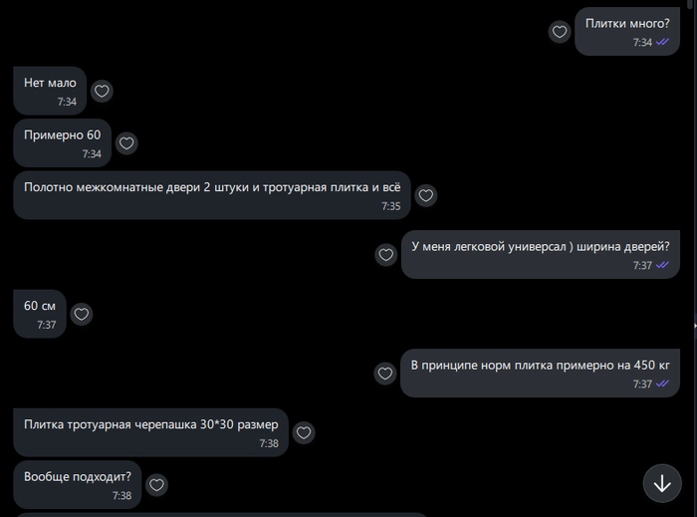Jump to latest messages with down arrow
The image size is (697, 517).
(x=662, y=483)
